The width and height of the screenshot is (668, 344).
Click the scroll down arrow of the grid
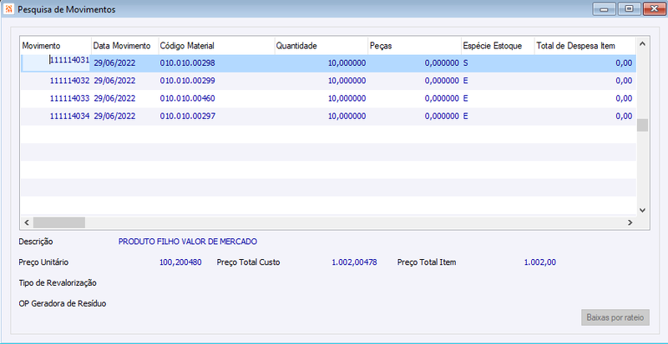(x=643, y=210)
